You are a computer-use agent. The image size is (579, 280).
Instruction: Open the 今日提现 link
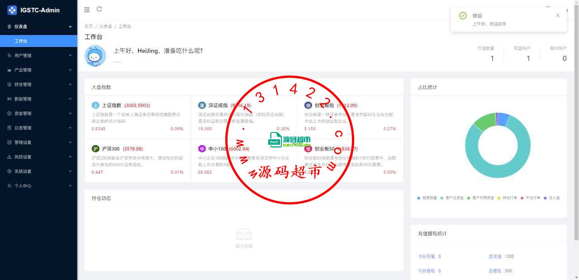coord(426,271)
